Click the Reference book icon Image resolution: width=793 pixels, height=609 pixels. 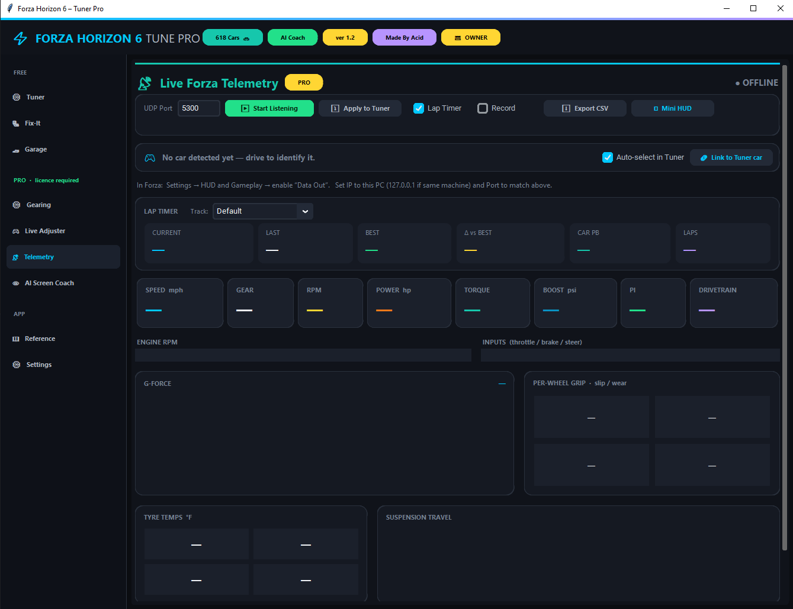point(16,339)
